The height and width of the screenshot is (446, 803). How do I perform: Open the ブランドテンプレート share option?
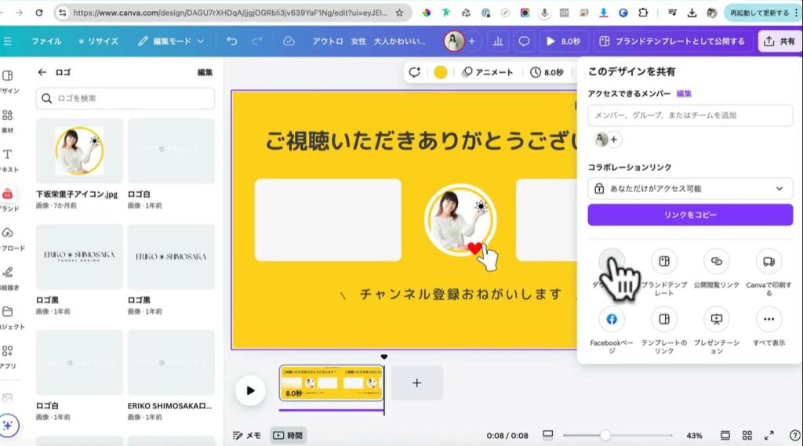(x=664, y=262)
